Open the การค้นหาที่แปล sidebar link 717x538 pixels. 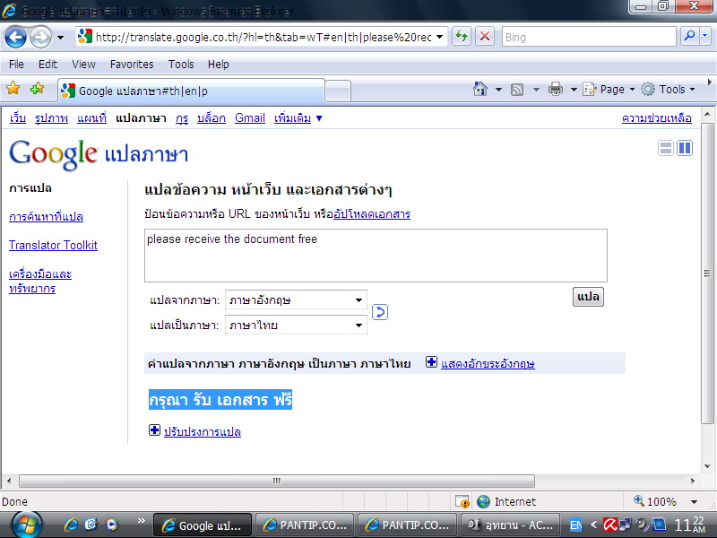[47, 216]
